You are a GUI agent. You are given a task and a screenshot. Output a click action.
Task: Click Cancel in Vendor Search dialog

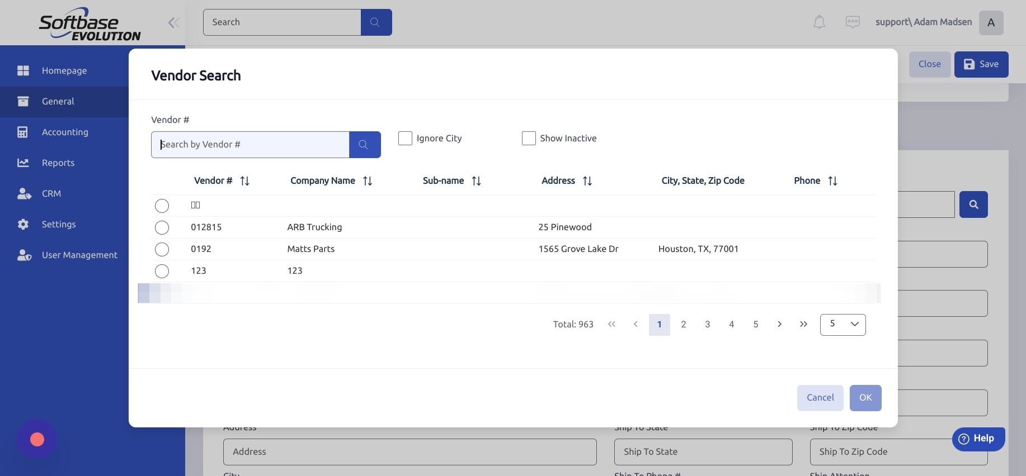[x=820, y=398]
